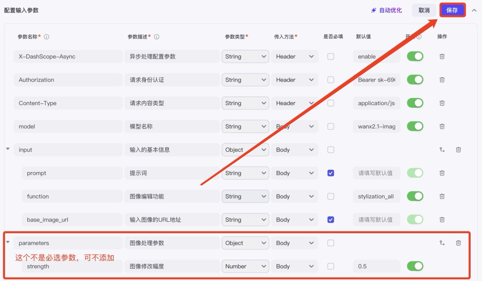Click the 保存 button
Image resolution: width=482 pixels, height=281 pixels.
tap(452, 10)
